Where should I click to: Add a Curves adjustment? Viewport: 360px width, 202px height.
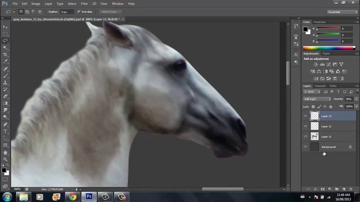[328, 65]
